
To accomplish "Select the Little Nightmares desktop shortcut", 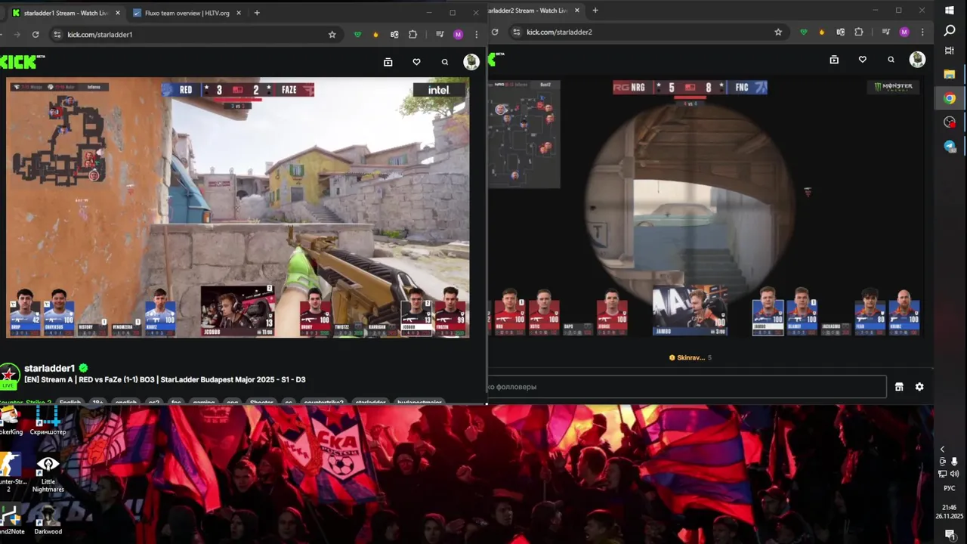I will click(48, 474).
